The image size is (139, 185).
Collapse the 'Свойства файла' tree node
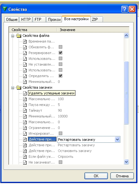(x=13, y=36)
